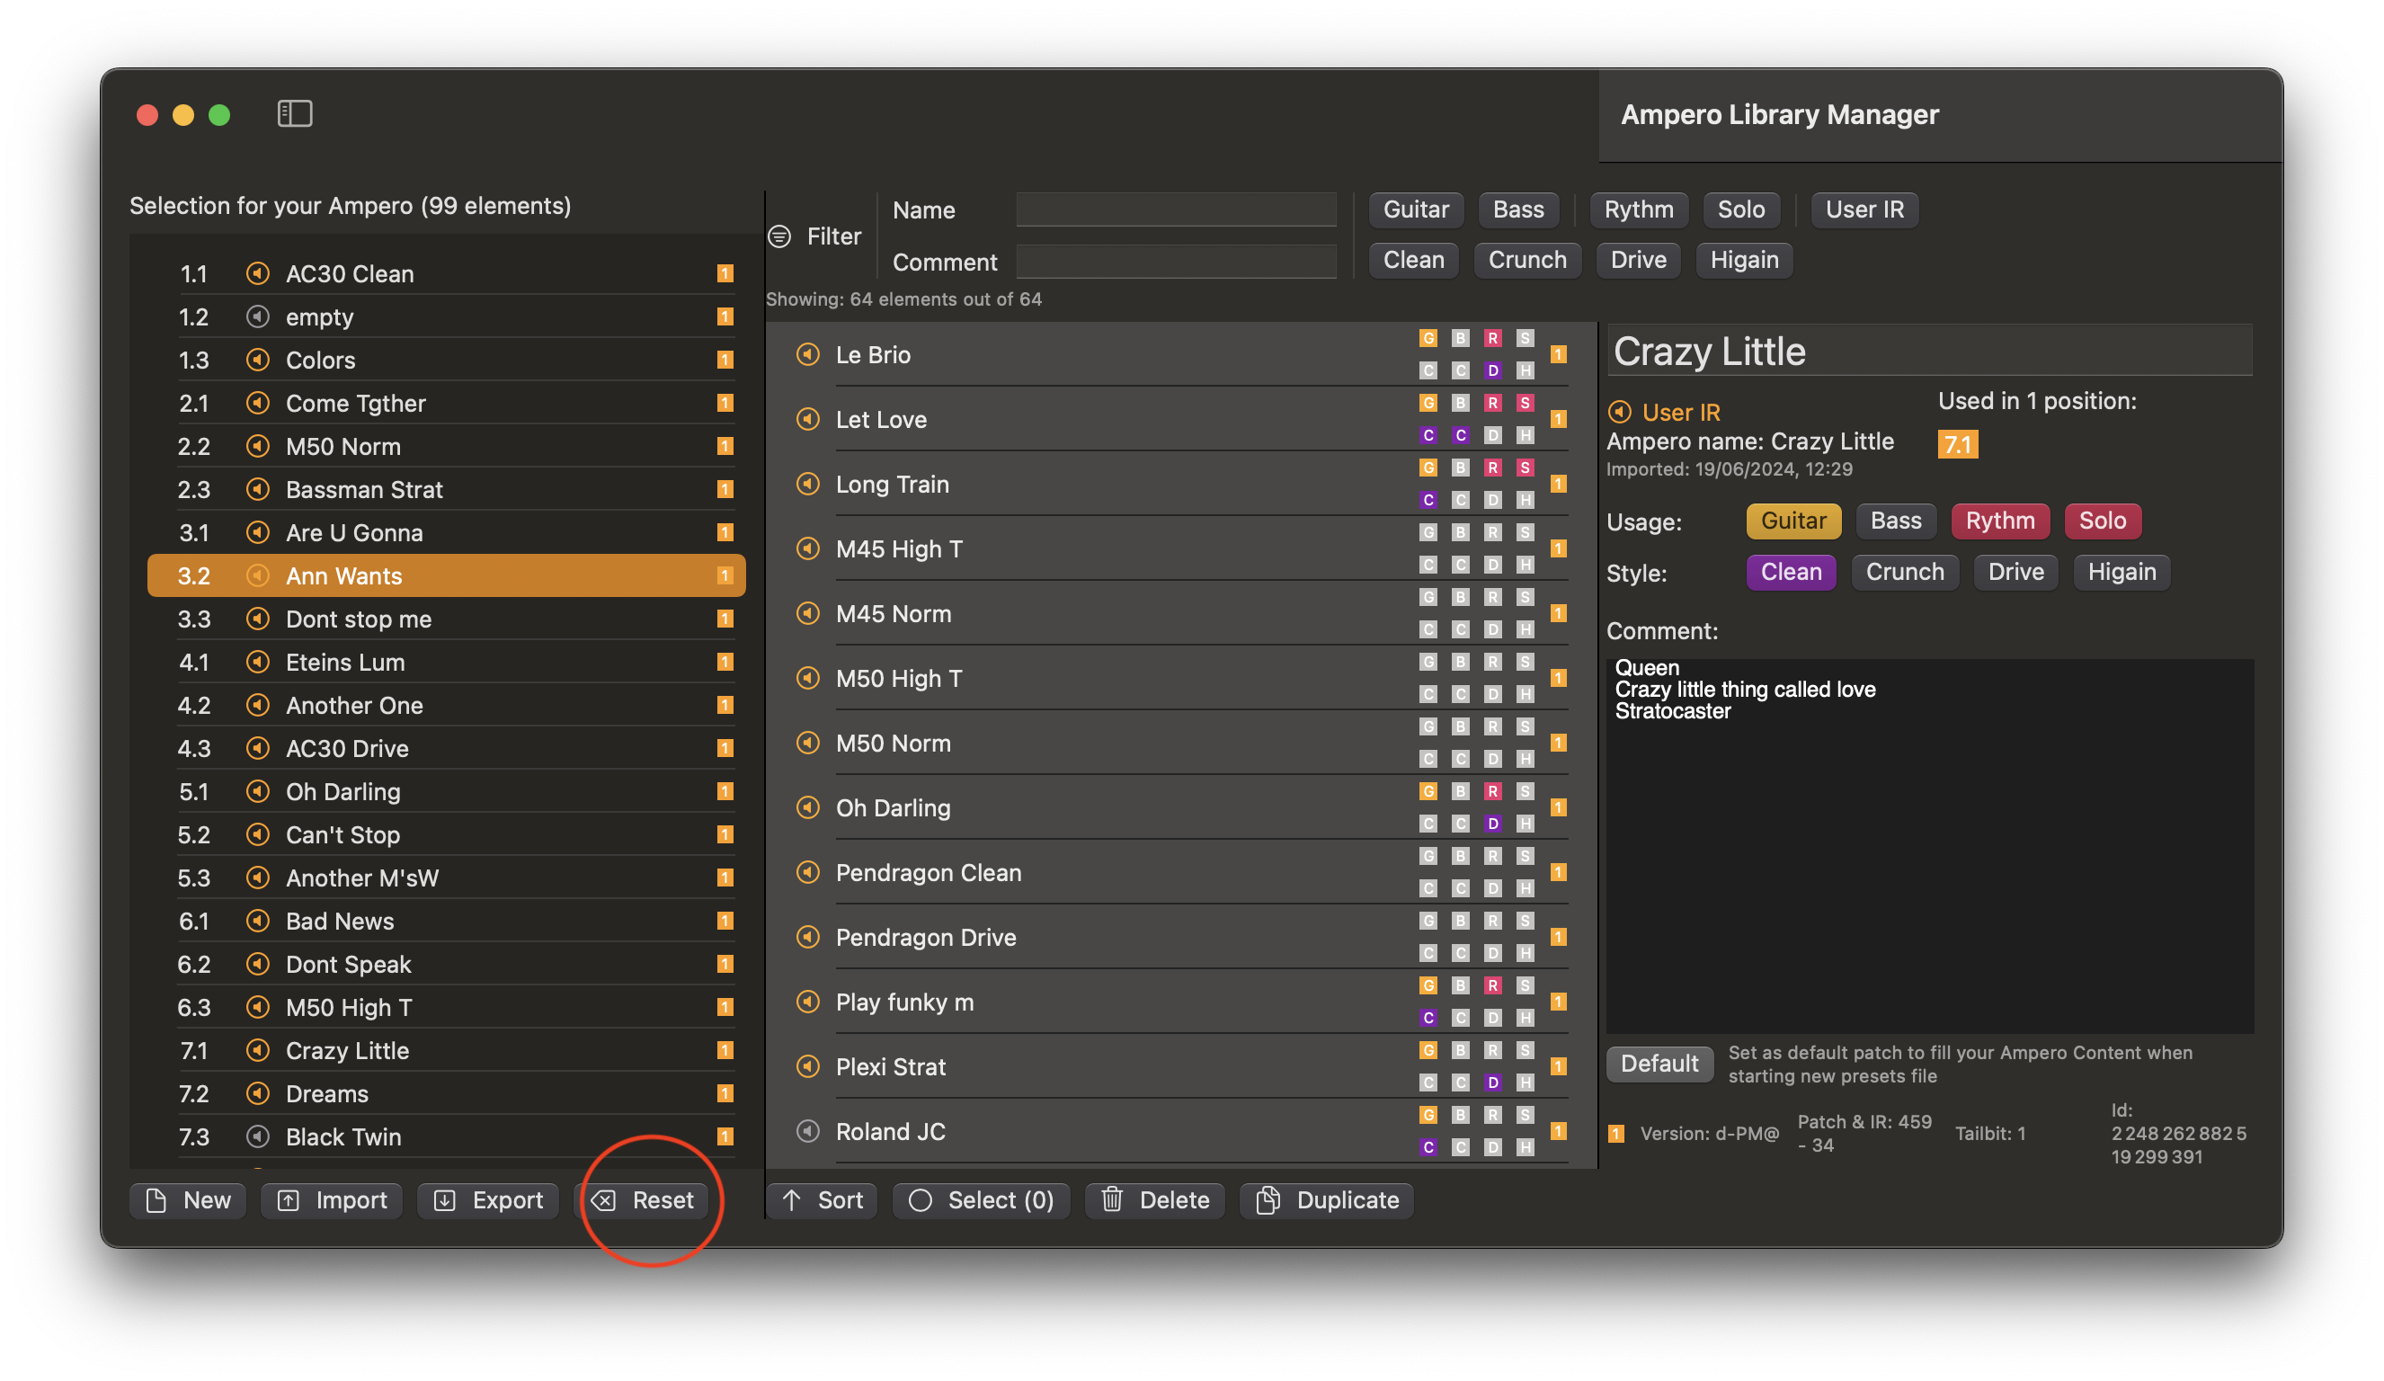
Task: Disable the Guitar usage toggle
Action: coord(1792,521)
